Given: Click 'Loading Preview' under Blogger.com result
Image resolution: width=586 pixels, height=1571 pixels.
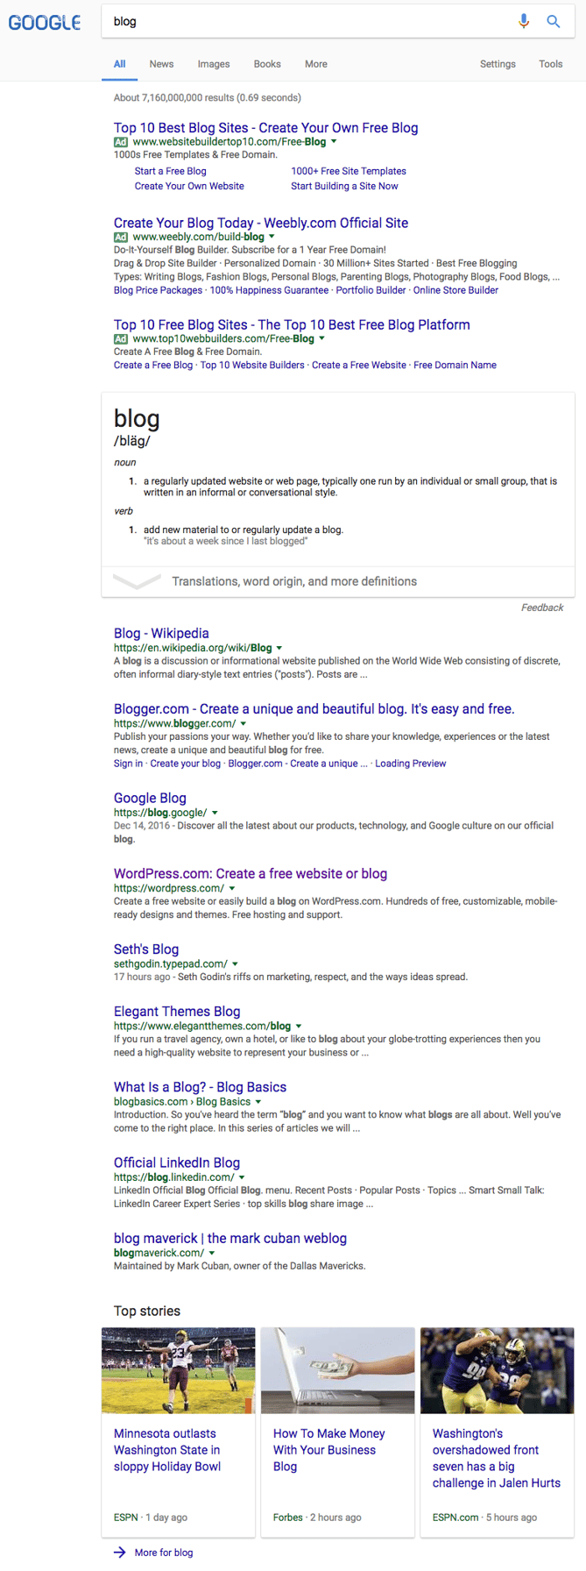Looking at the screenshot, I should tap(411, 764).
